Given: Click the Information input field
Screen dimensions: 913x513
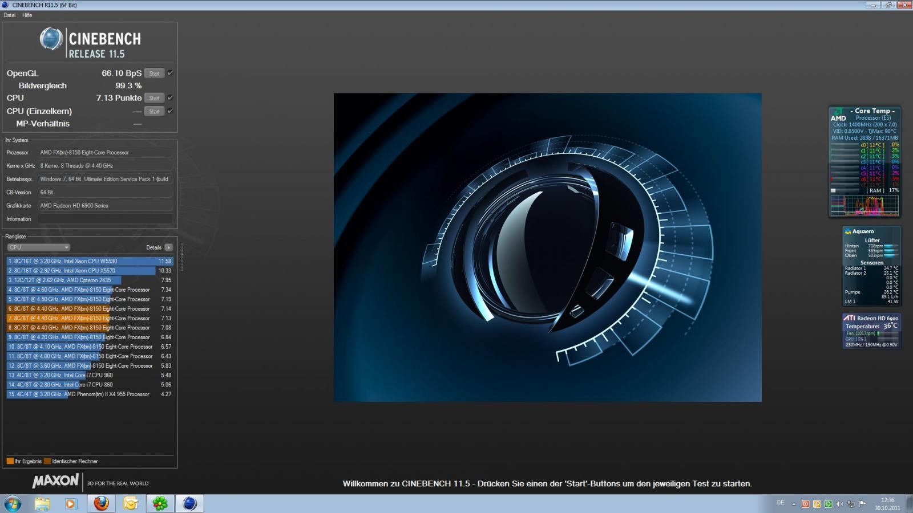Looking at the screenshot, I should click(105, 219).
